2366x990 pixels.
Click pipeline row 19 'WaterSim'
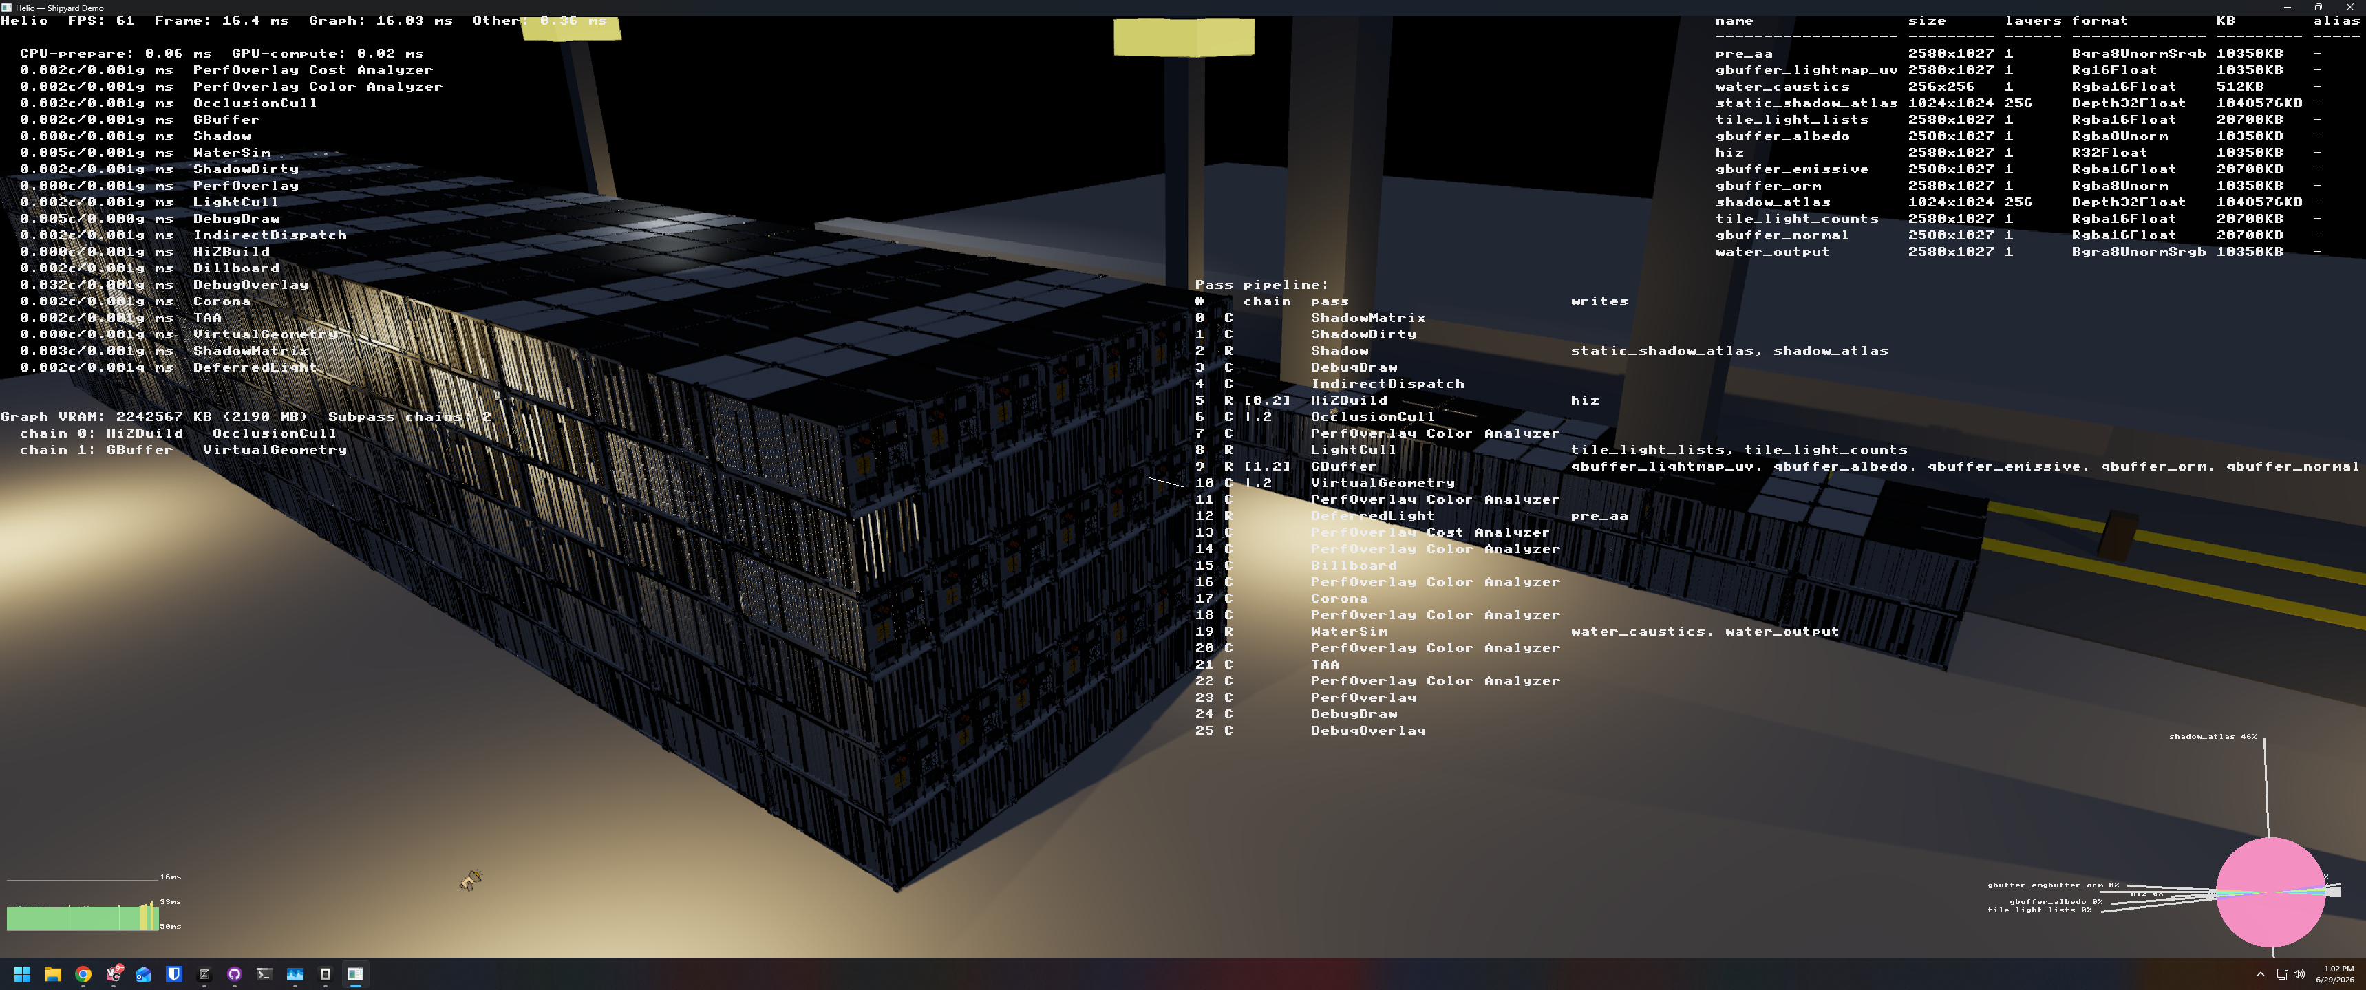tap(1517, 632)
